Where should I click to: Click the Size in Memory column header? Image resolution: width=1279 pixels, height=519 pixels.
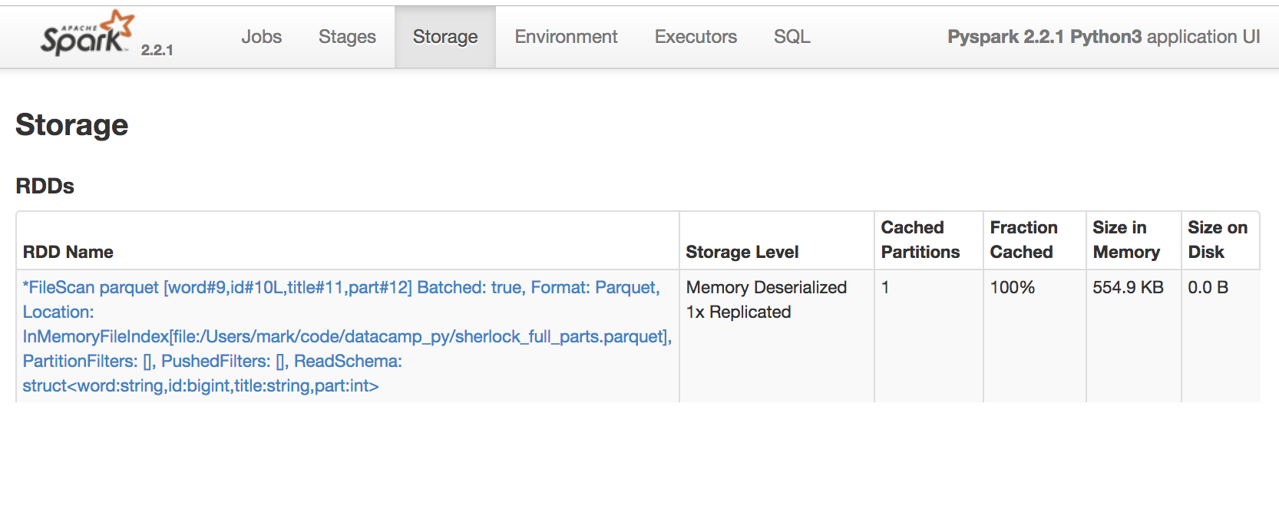click(x=1125, y=240)
